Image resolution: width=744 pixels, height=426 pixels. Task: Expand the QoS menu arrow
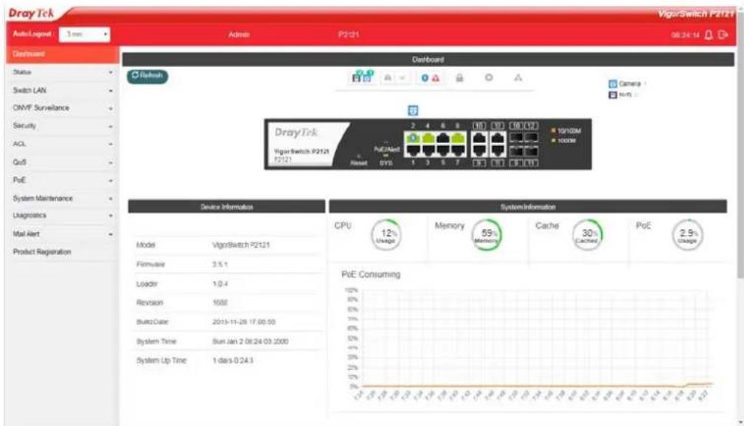tap(111, 163)
